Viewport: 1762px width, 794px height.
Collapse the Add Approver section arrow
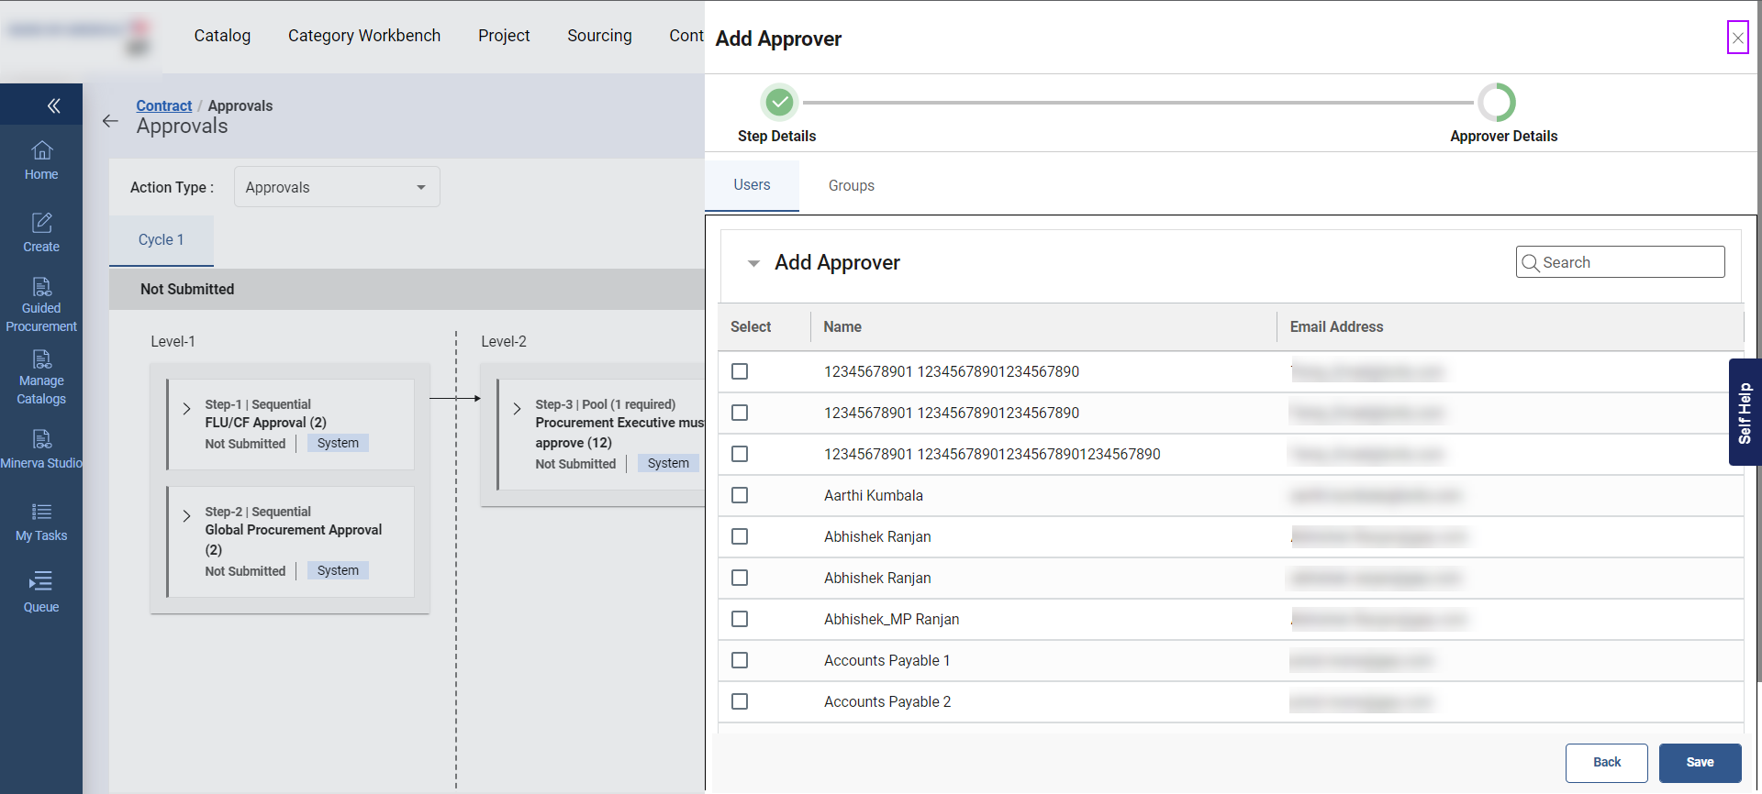click(x=753, y=263)
